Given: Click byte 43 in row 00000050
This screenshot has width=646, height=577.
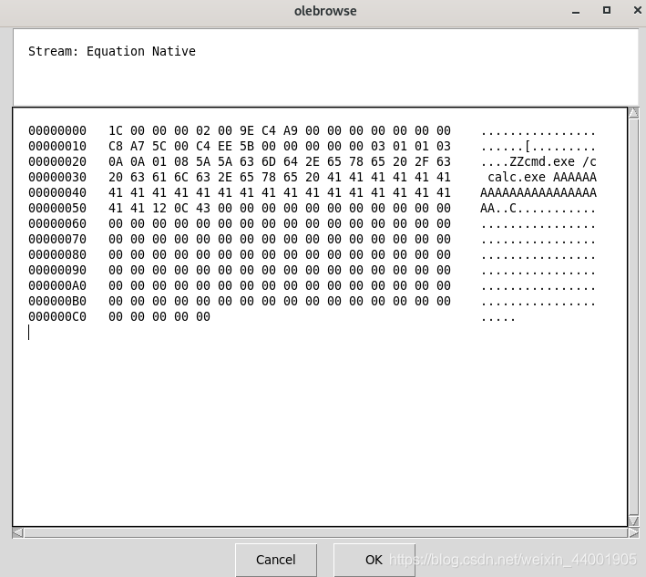Looking at the screenshot, I should 202,208.
